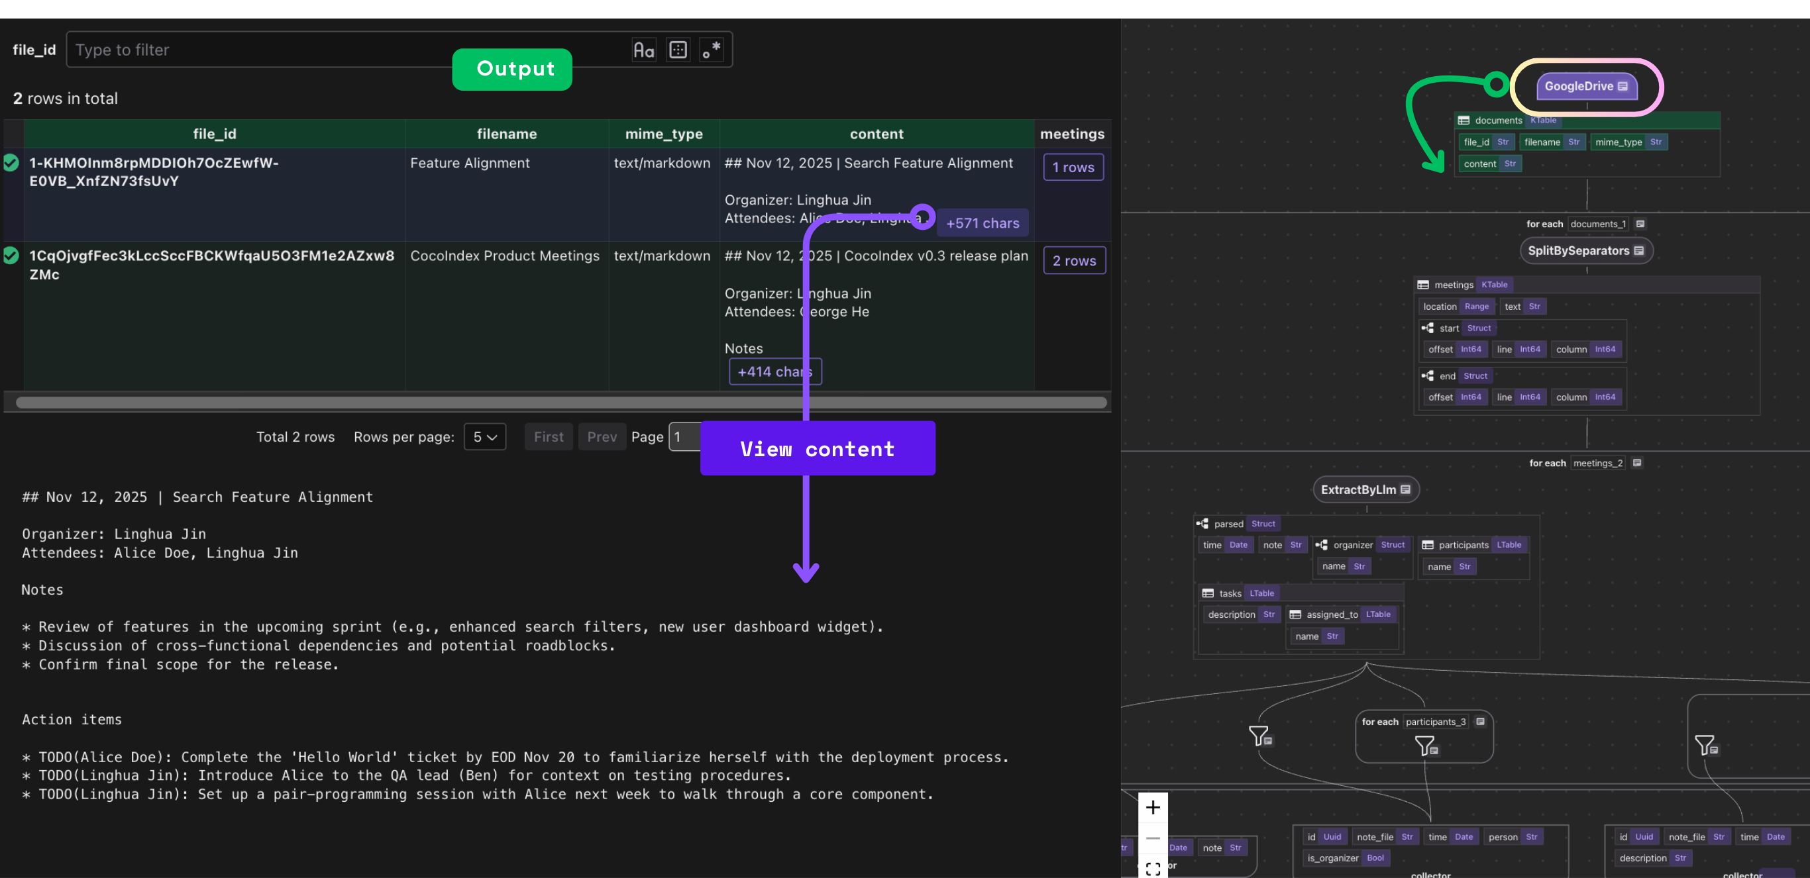
Task: Fit the flow graph to view
Action: [1152, 868]
